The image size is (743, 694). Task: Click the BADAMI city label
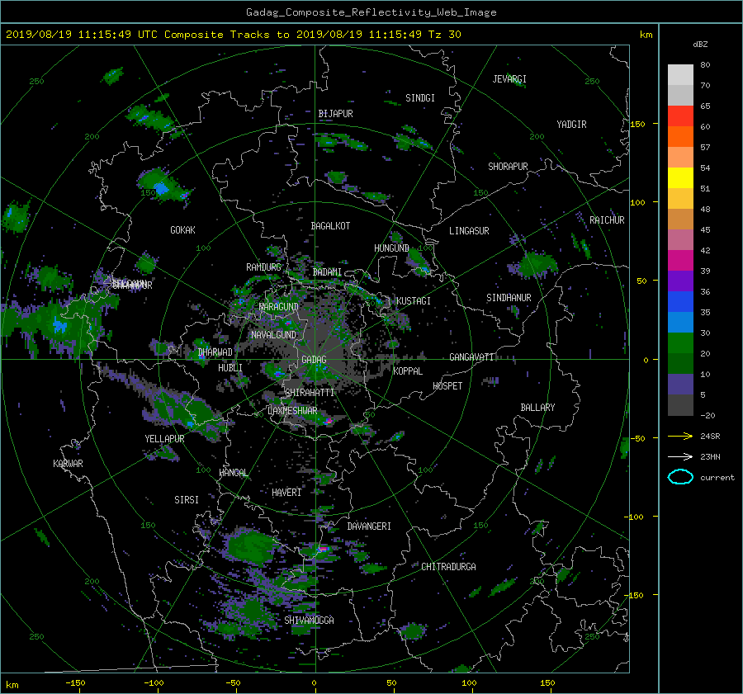327,272
